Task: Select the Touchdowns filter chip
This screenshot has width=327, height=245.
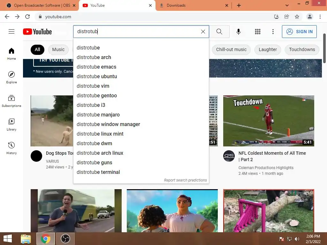Action: point(302,49)
